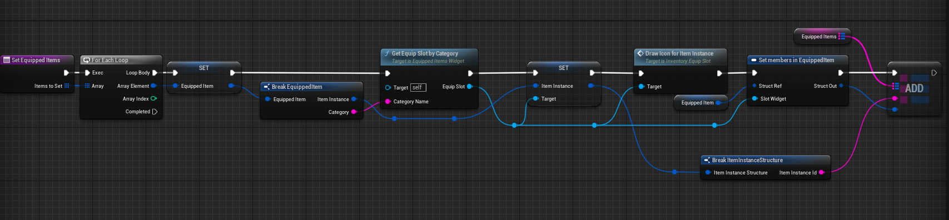
Task: Click Item Instance output pin on Break EquippedItem
Action: click(x=354, y=99)
